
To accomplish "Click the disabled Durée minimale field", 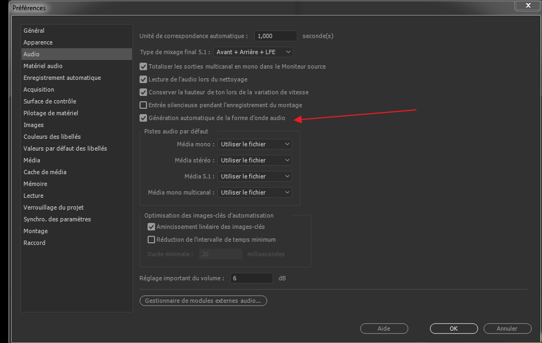I will (x=220, y=254).
